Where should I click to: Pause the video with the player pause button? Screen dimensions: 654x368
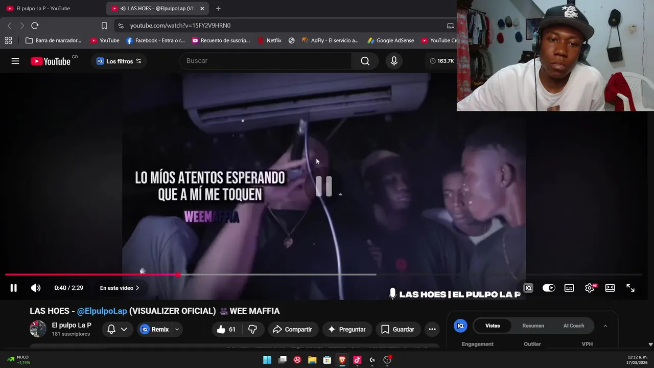click(x=14, y=288)
